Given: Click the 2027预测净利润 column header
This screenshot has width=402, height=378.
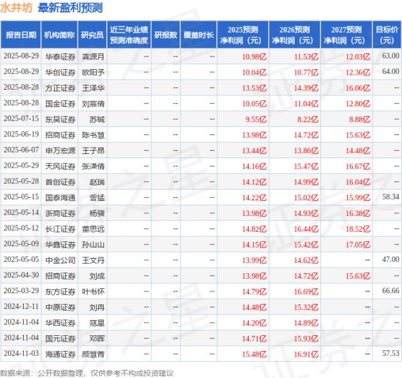Looking at the screenshot, I should click(346, 35).
